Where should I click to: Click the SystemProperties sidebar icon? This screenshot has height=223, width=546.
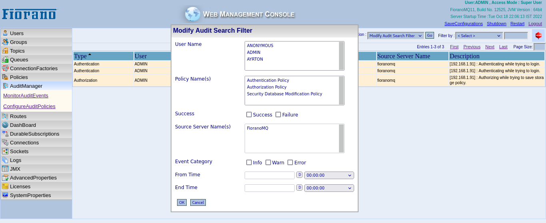pyautogui.click(x=5, y=195)
